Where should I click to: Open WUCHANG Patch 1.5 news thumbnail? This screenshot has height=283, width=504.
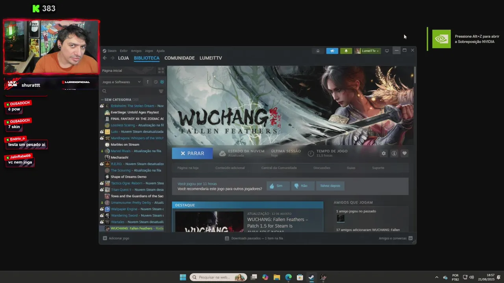(x=209, y=222)
